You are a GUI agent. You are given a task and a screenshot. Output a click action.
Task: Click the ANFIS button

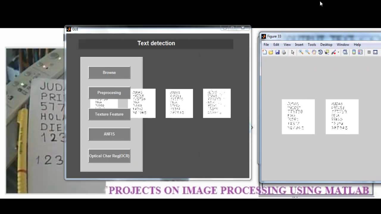pos(109,134)
